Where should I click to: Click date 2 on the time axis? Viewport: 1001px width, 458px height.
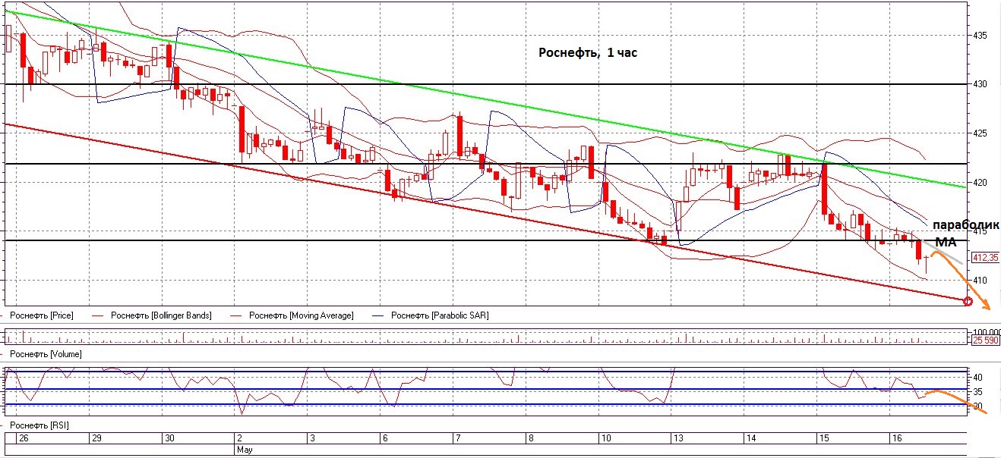point(240,438)
